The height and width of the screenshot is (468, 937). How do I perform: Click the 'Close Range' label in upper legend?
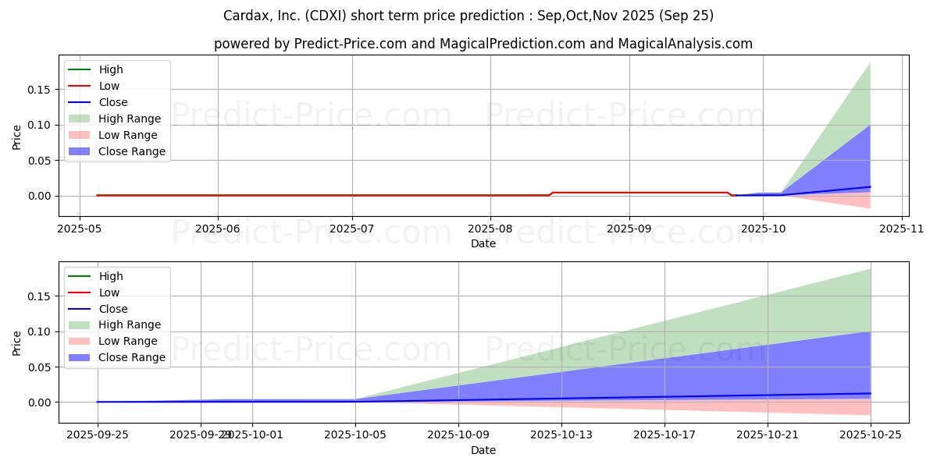(132, 152)
